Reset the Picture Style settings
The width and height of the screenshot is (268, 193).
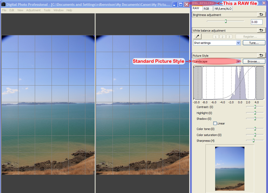click(261, 55)
